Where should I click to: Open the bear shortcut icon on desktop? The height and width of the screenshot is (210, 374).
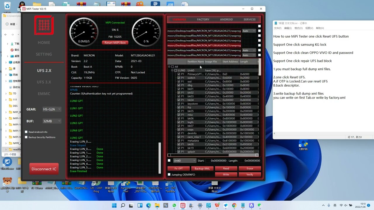(7, 185)
